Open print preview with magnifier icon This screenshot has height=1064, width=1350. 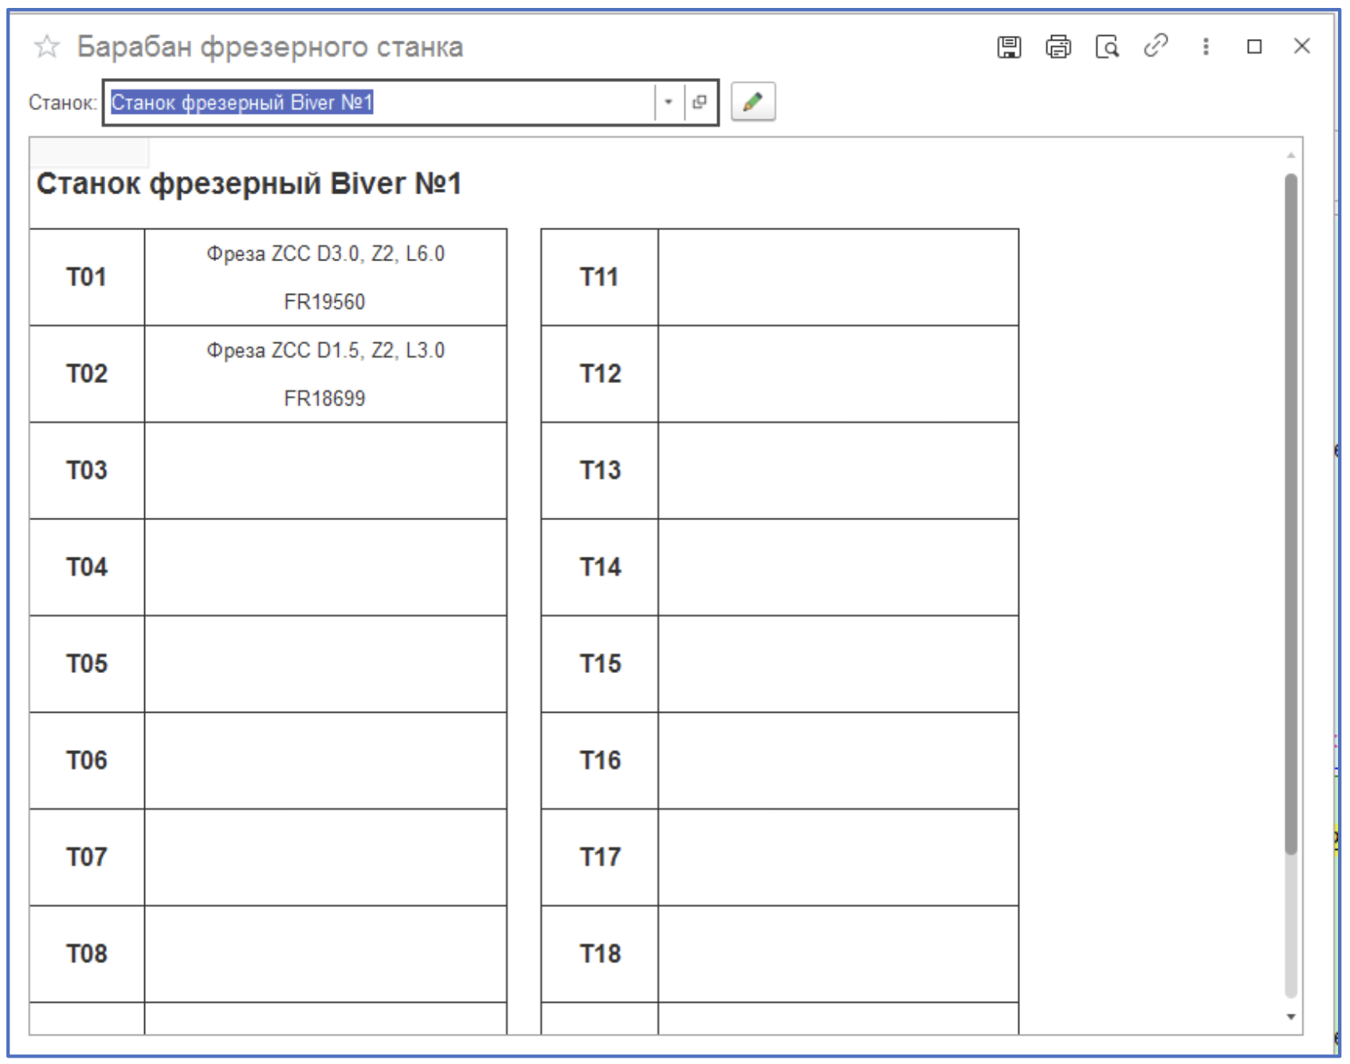coord(1107,47)
